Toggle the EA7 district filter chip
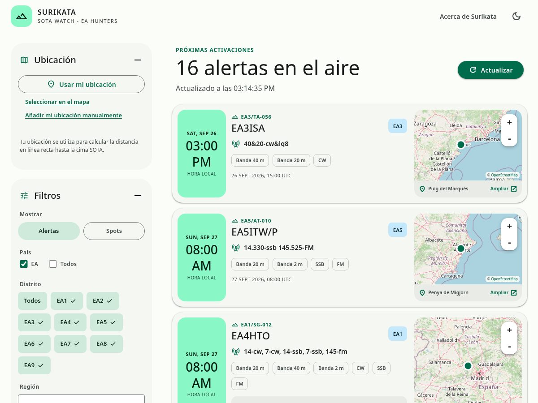Viewport: 538px width, 403px height. tap(70, 344)
